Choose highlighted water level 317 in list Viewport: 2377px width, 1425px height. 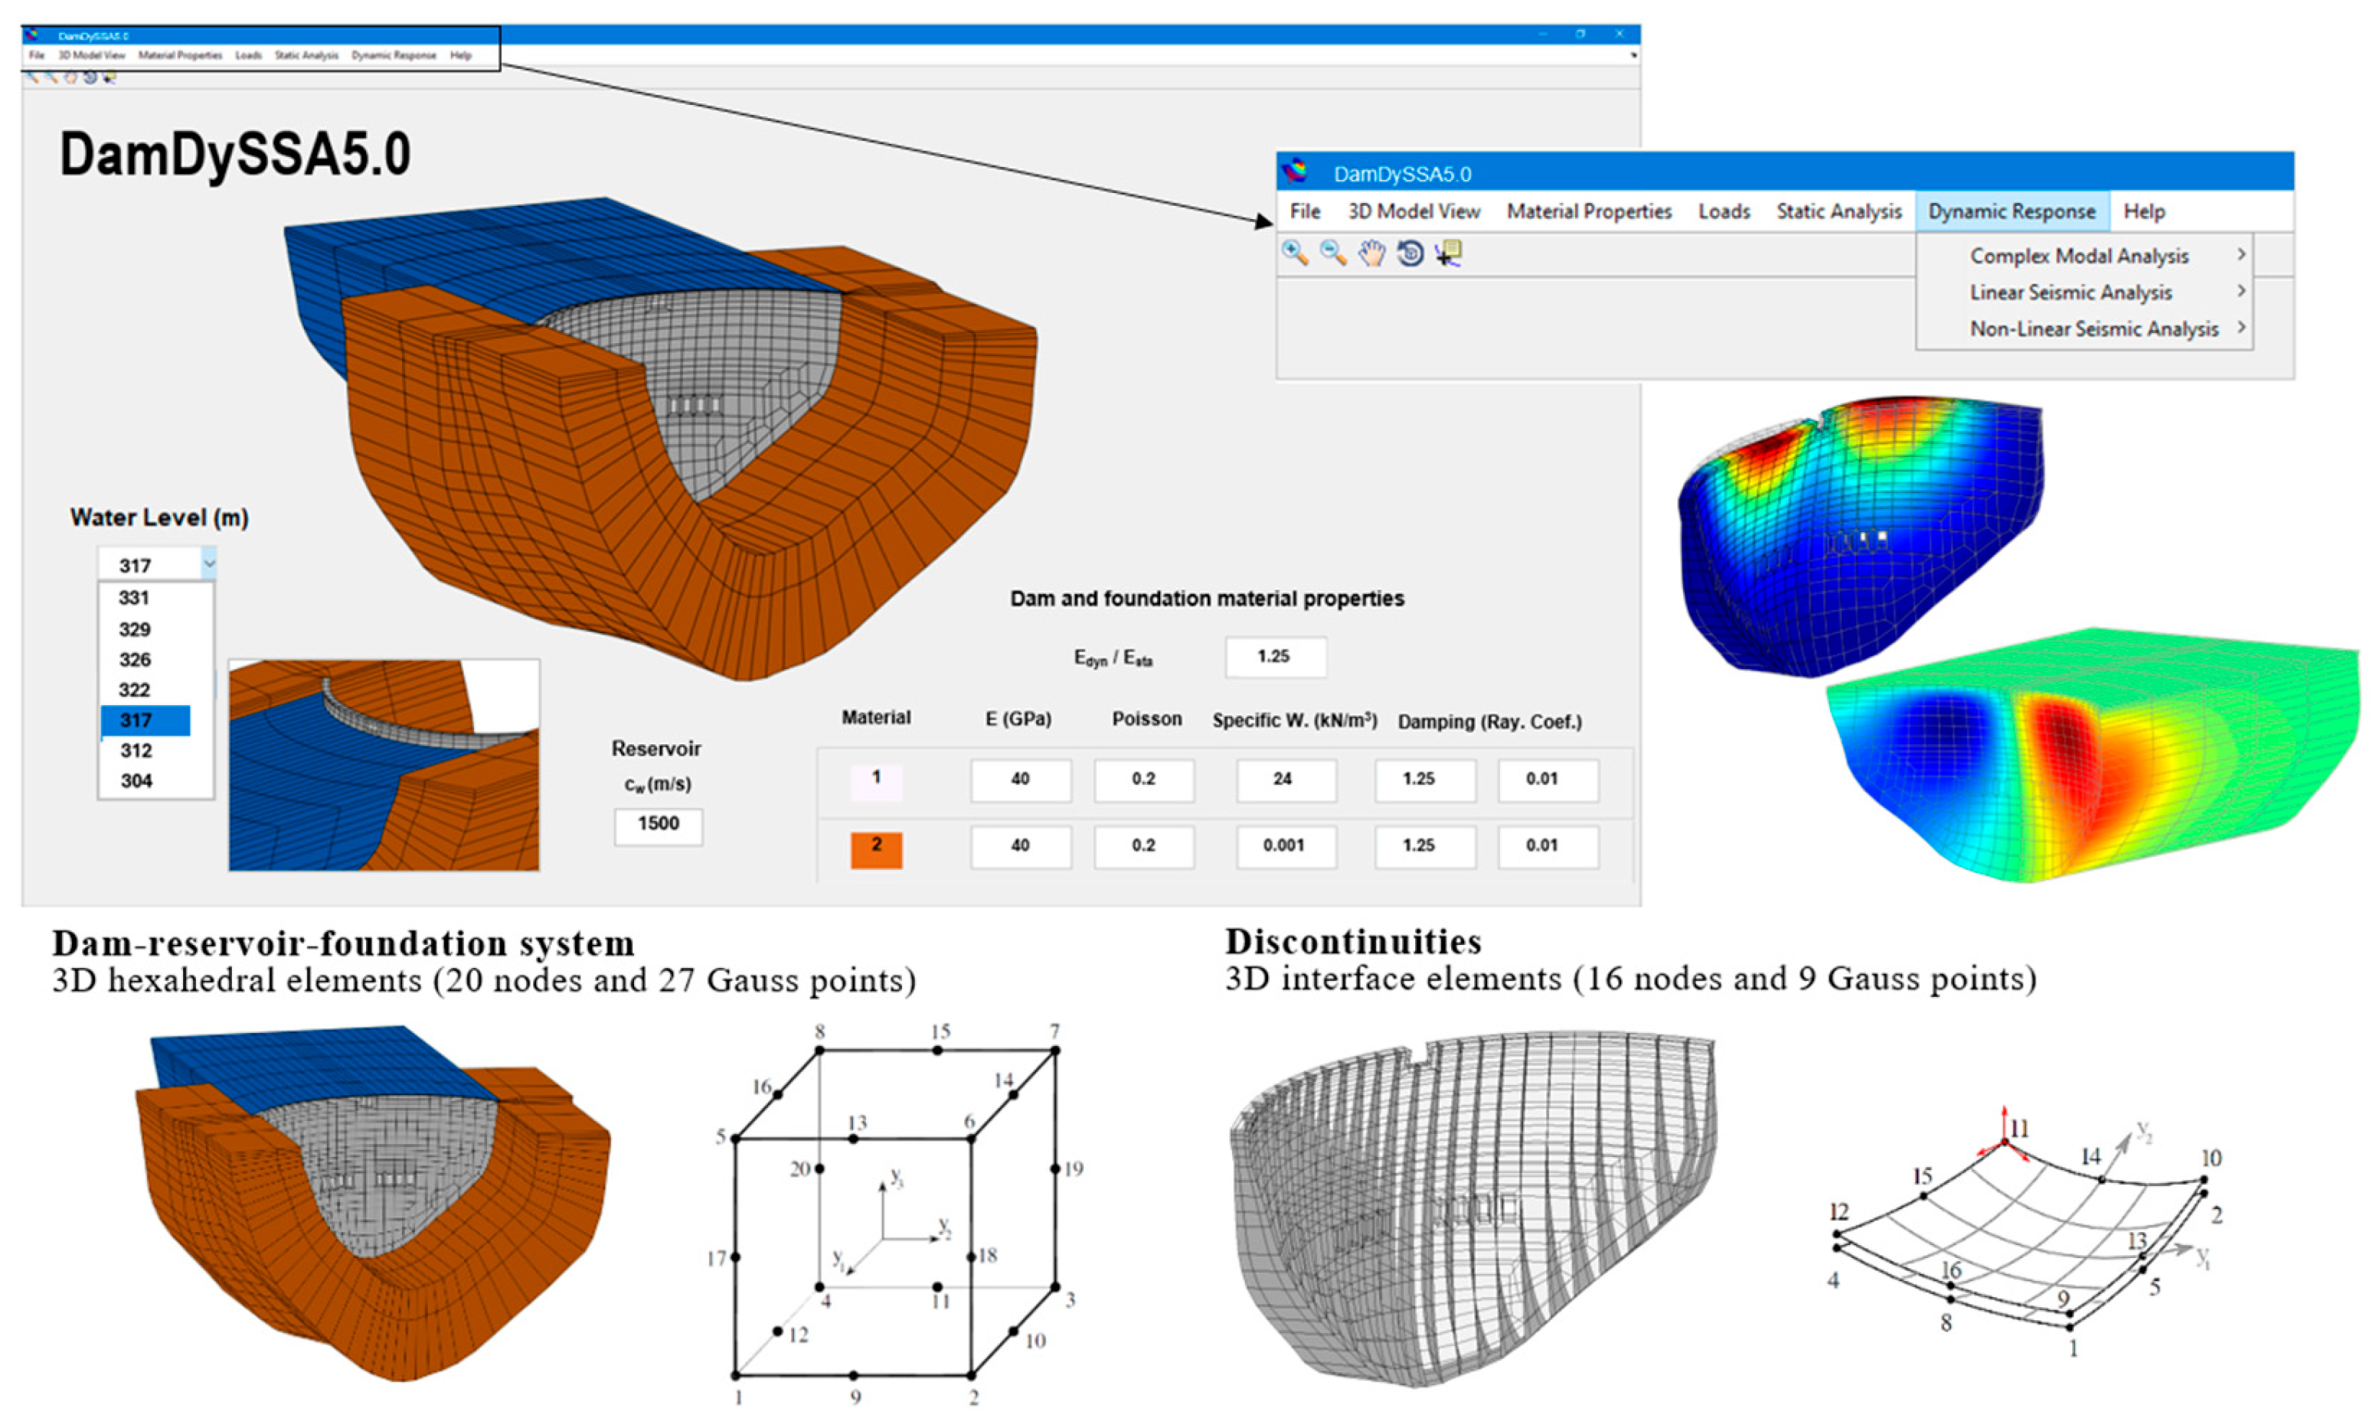pos(146,721)
